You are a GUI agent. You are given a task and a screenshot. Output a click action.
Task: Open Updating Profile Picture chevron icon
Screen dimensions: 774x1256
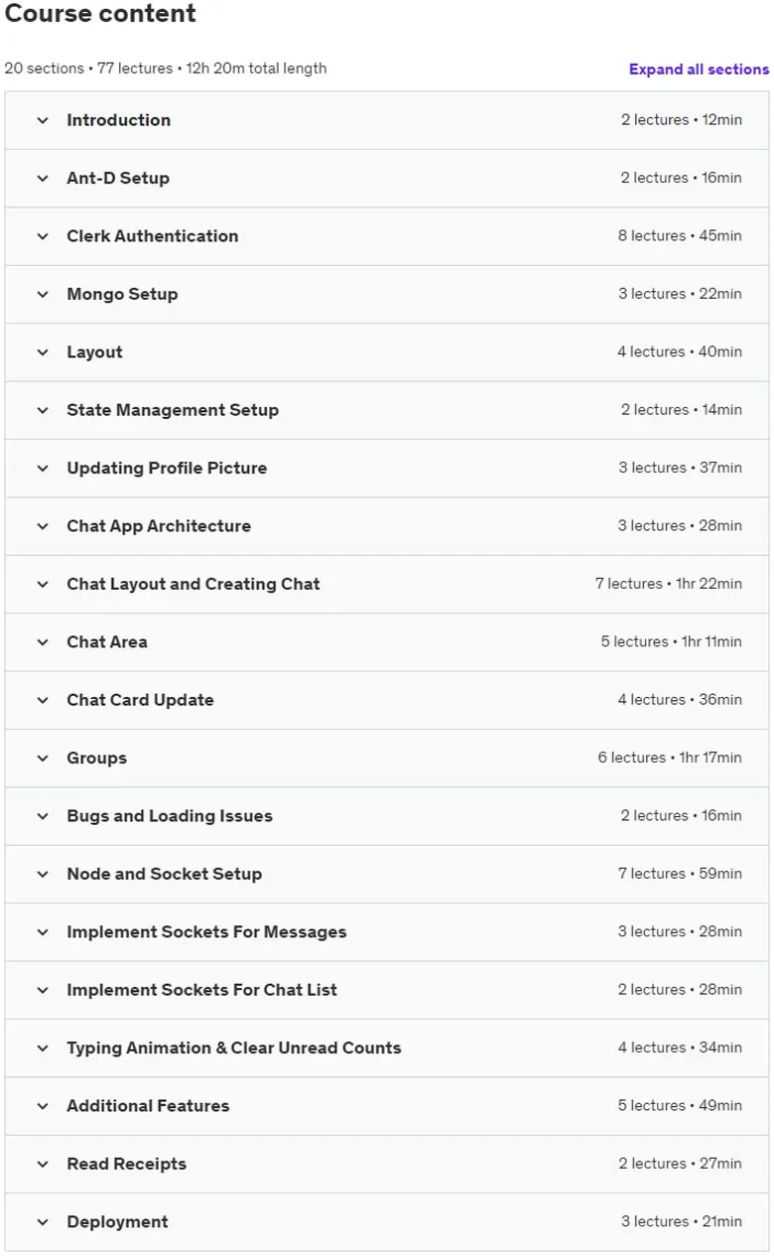click(43, 469)
